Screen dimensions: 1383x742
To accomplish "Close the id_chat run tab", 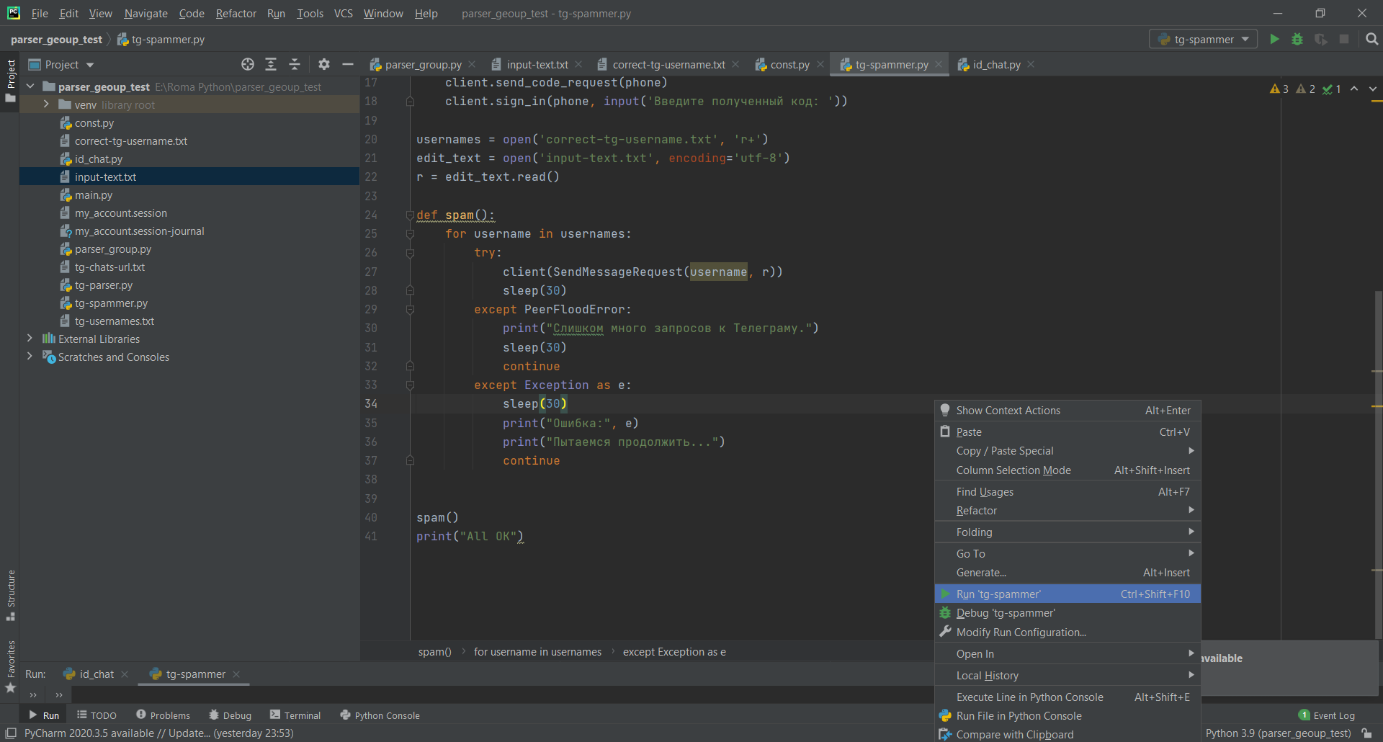I will [125, 674].
